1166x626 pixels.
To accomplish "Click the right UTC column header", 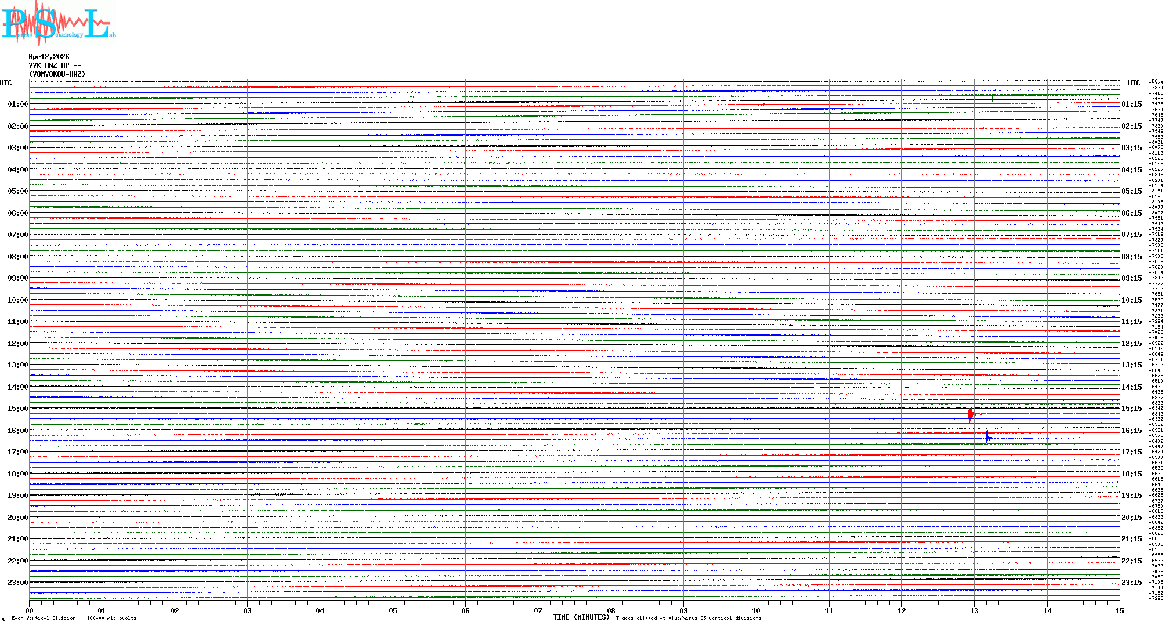I will 1134,83.
